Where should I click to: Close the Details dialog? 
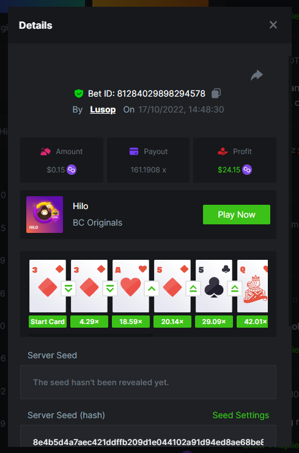click(x=273, y=25)
